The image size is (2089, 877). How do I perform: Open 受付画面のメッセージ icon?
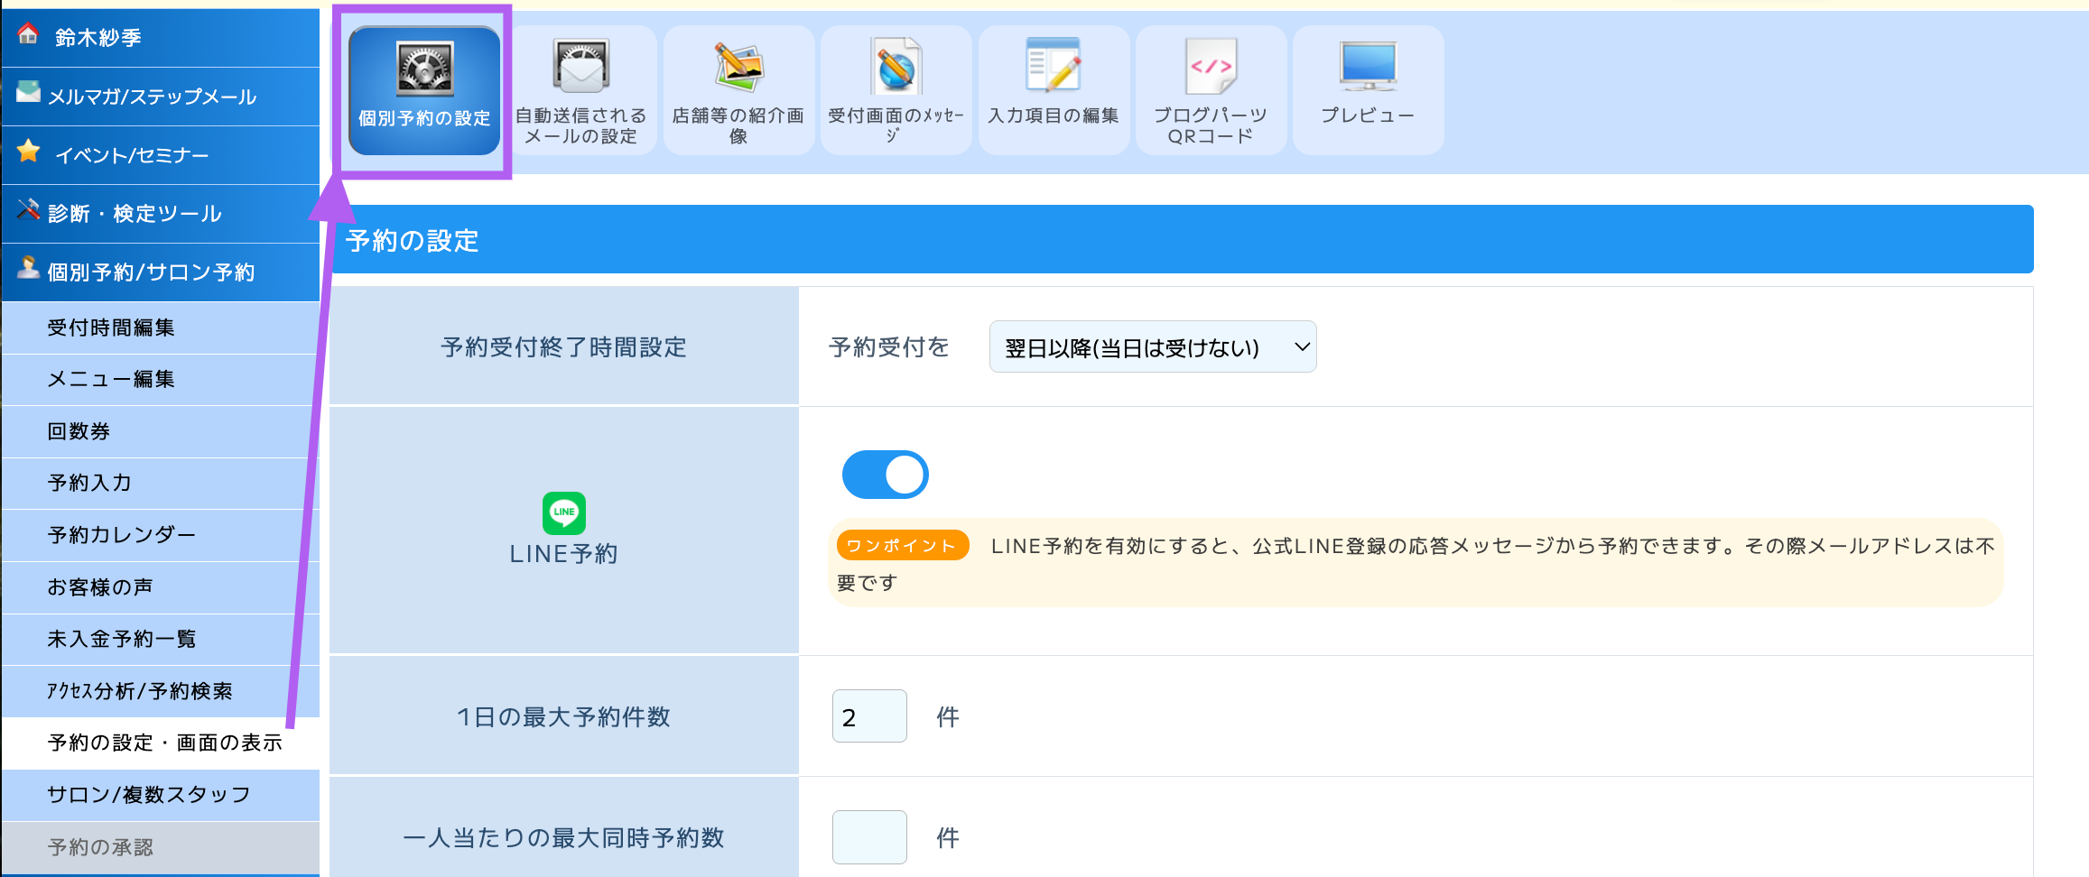pos(895,67)
